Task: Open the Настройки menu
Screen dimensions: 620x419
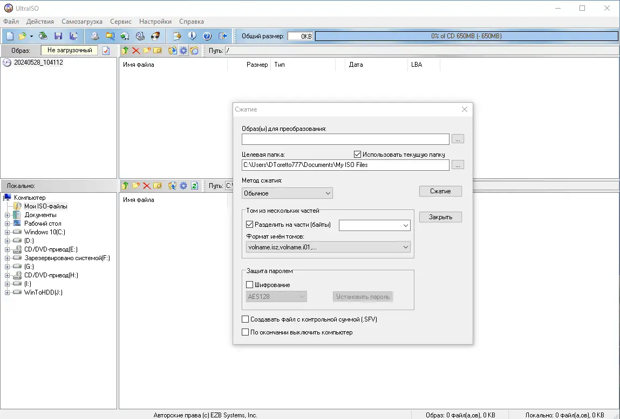Action: point(155,22)
